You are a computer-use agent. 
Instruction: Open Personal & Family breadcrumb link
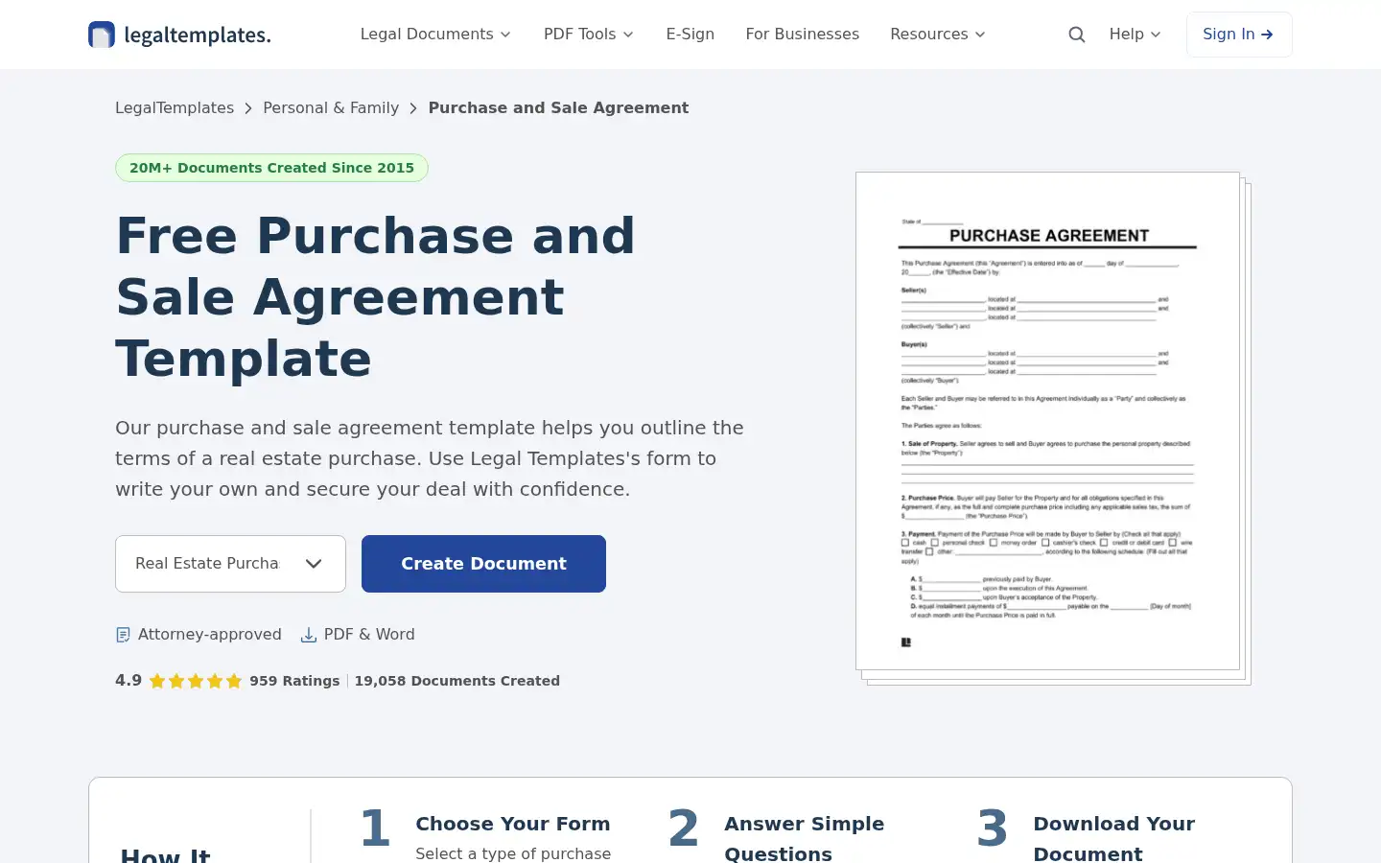[x=331, y=108]
